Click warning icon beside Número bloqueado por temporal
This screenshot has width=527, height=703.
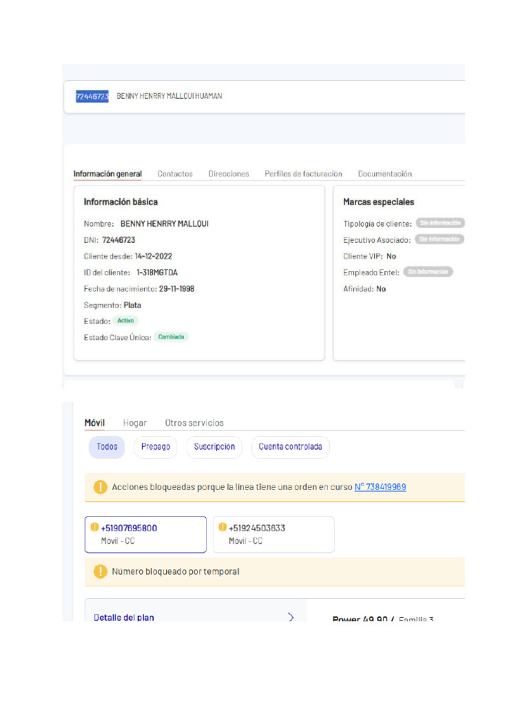100,571
